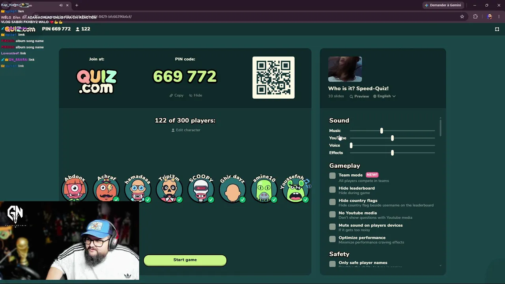Click the Gameplay section heading
This screenshot has width=505, height=284.
[345, 166]
